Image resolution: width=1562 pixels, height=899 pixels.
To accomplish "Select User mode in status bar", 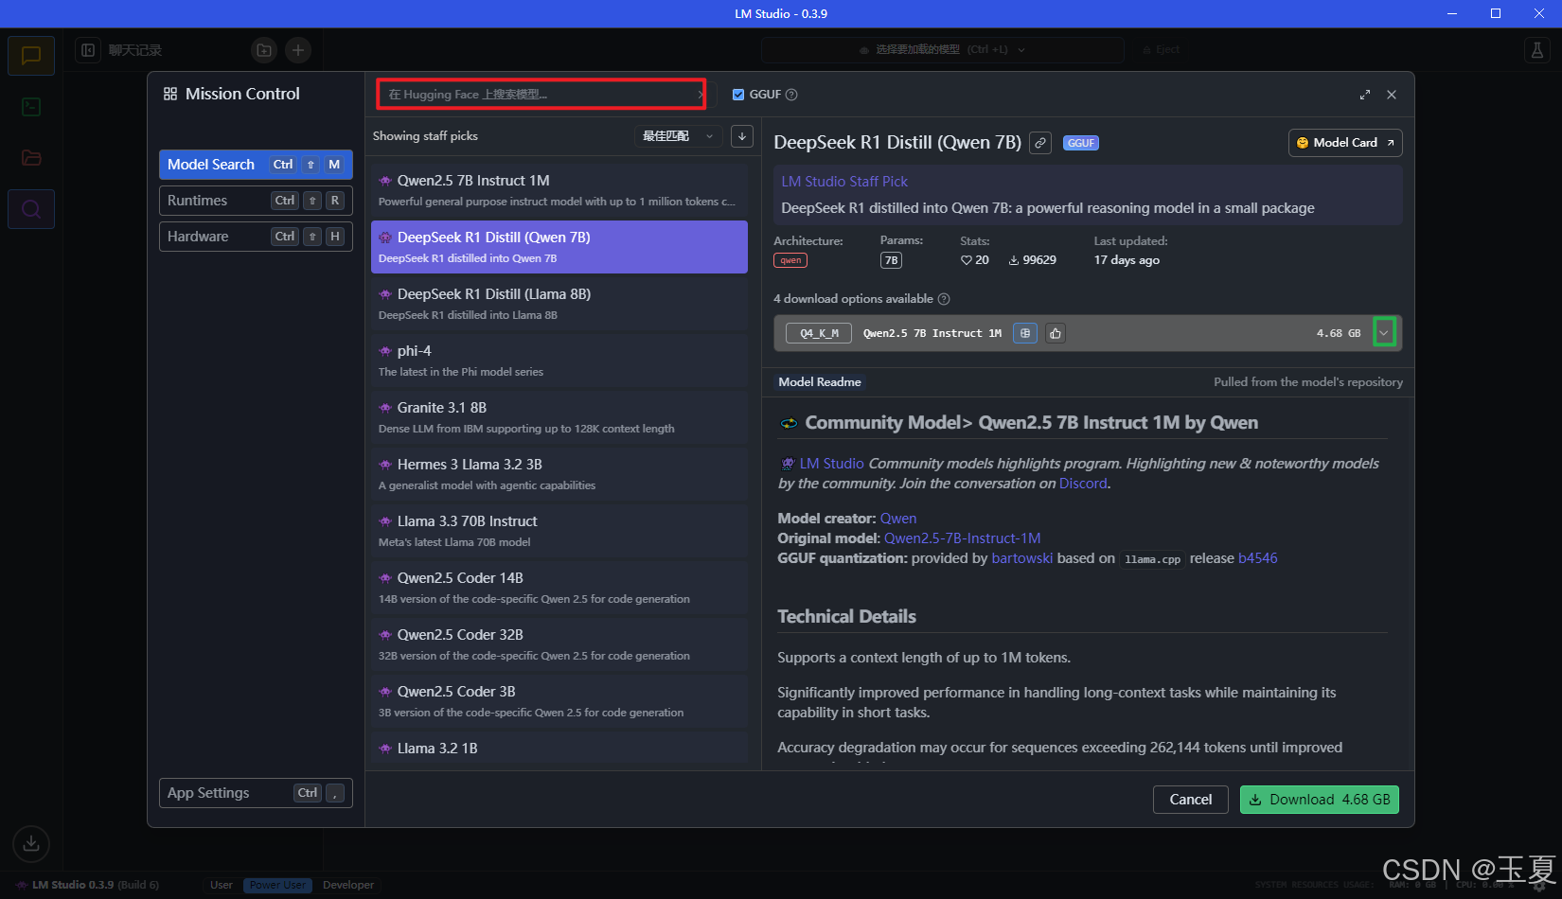I will tap(222, 885).
